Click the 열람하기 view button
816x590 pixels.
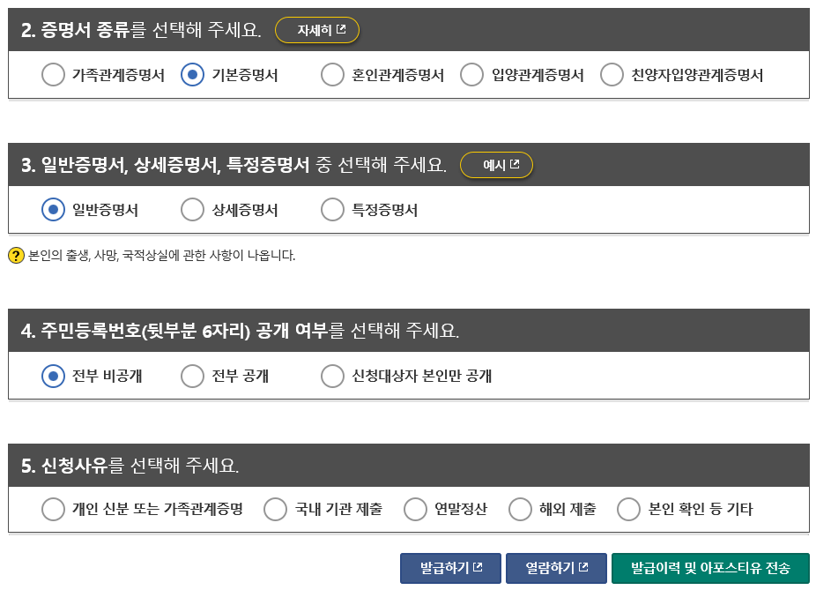(x=556, y=568)
